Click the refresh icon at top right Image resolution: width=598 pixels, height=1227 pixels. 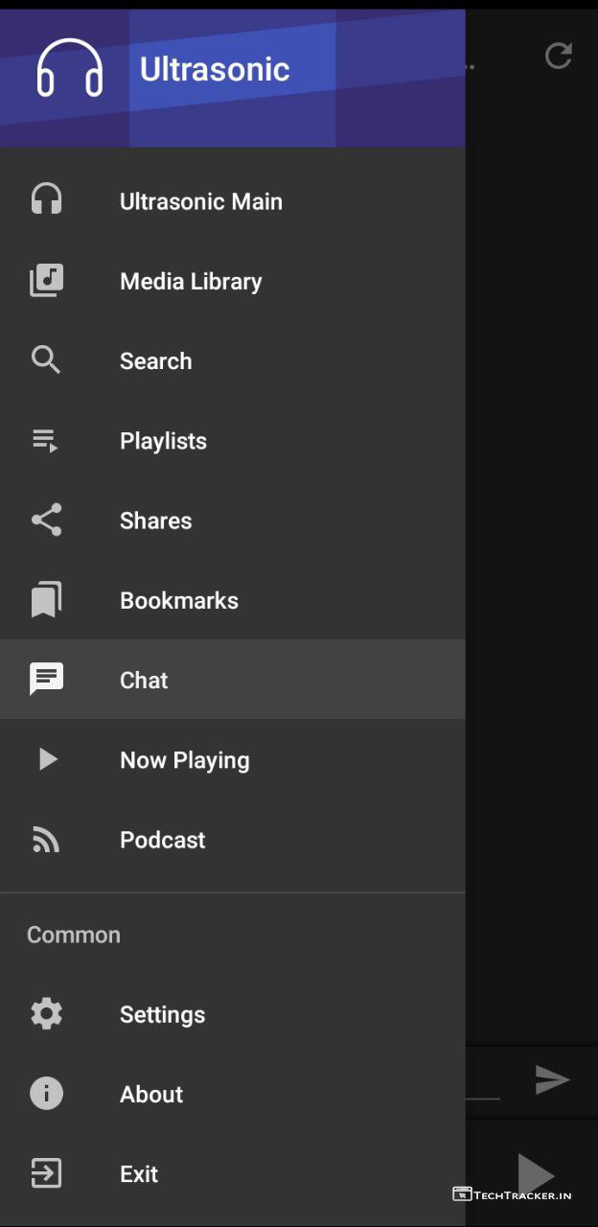tap(558, 56)
